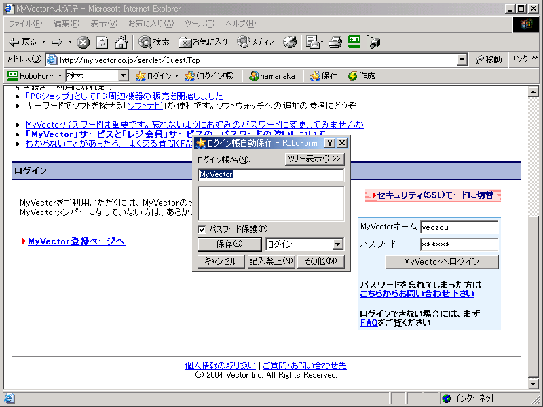
Task: Open the ログイン combo box in the dialog
Action: point(338,244)
